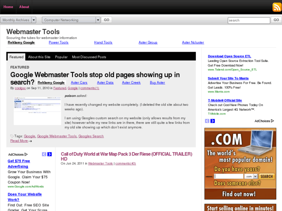Click the right-sidebar ads previous arrow

pos(207,121)
